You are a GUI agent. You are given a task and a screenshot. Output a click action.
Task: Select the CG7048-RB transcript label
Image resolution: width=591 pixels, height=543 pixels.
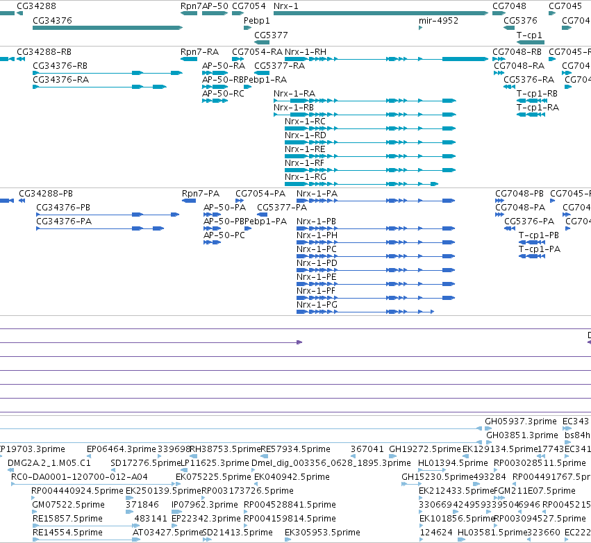517,52
